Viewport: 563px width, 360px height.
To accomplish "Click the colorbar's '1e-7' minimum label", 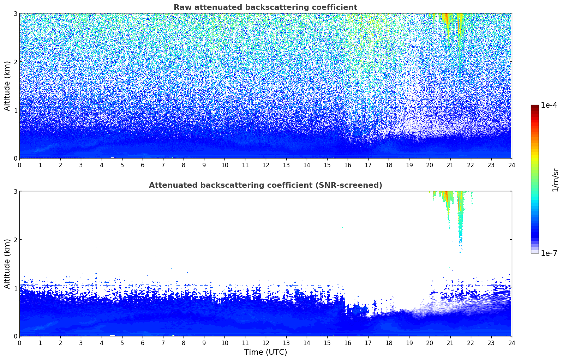I will tap(549, 253).
